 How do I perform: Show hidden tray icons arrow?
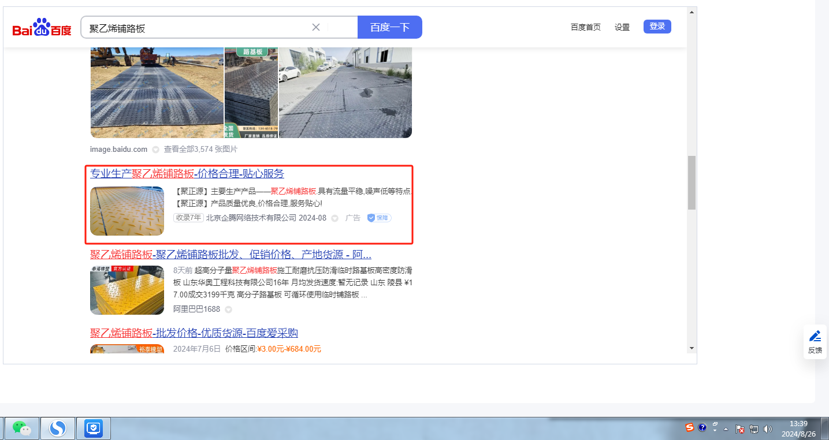[x=726, y=430]
